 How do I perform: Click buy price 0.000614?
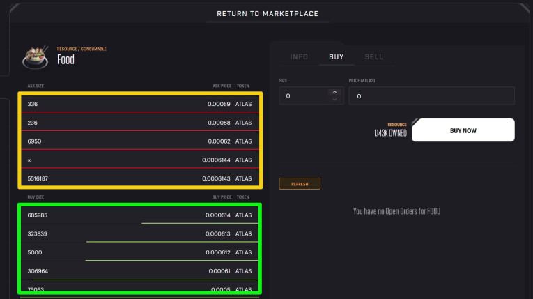click(x=218, y=215)
